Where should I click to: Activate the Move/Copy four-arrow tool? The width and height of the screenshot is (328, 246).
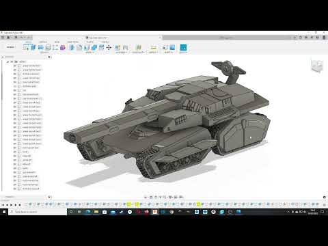(109, 47)
